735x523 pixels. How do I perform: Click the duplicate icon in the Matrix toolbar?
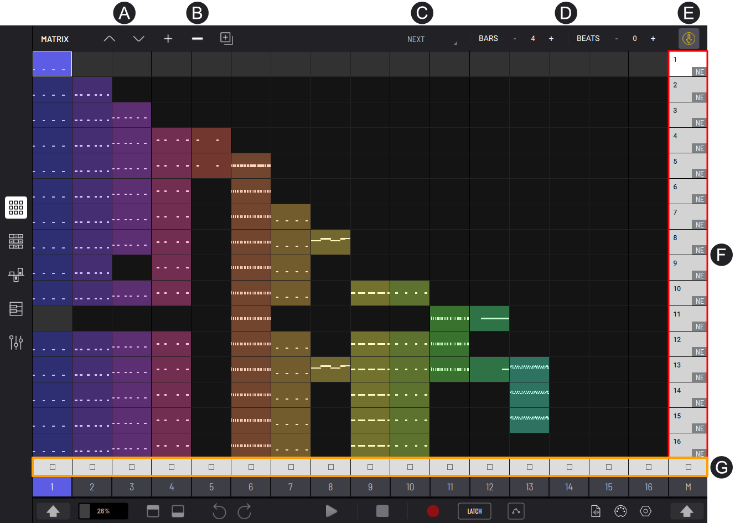pos(226,38)
